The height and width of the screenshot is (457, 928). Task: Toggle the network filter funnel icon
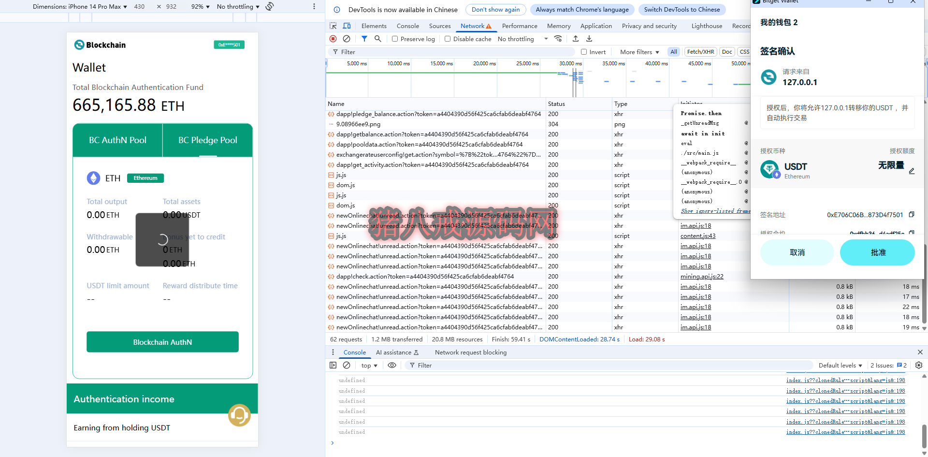pyautogui.click(x=364, y=39)
